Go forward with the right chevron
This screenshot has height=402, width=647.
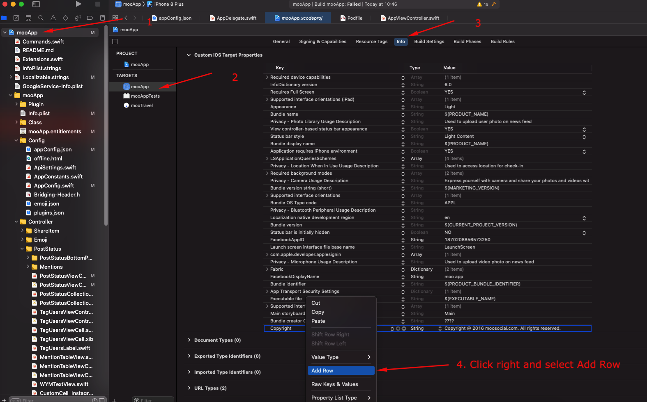tap(134, 18)
